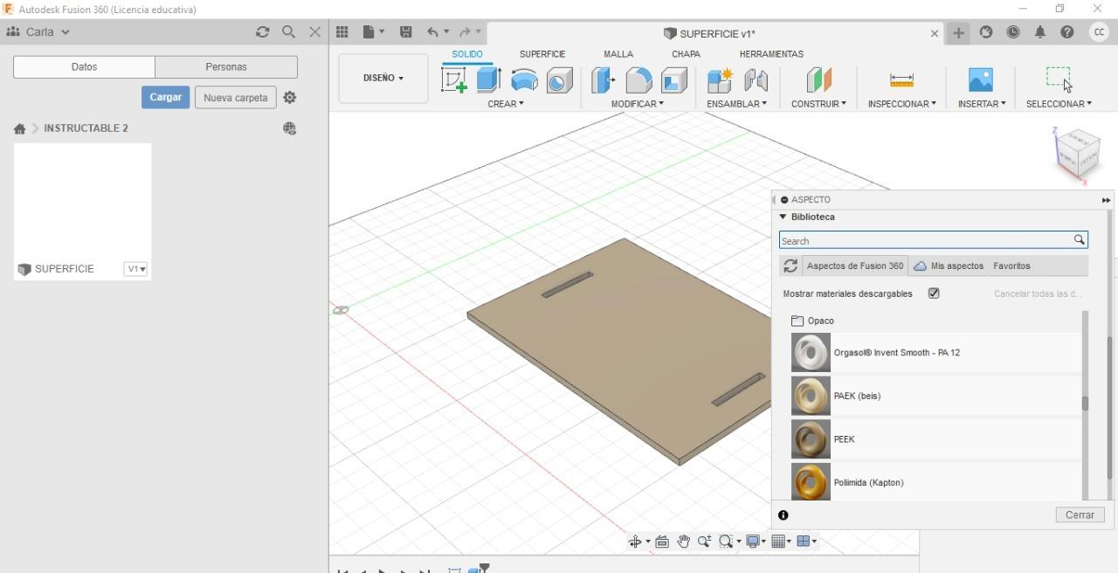Viewport: 1118px width, 573px height.
Task: Redo the last undone action
Action: [466, 32]
